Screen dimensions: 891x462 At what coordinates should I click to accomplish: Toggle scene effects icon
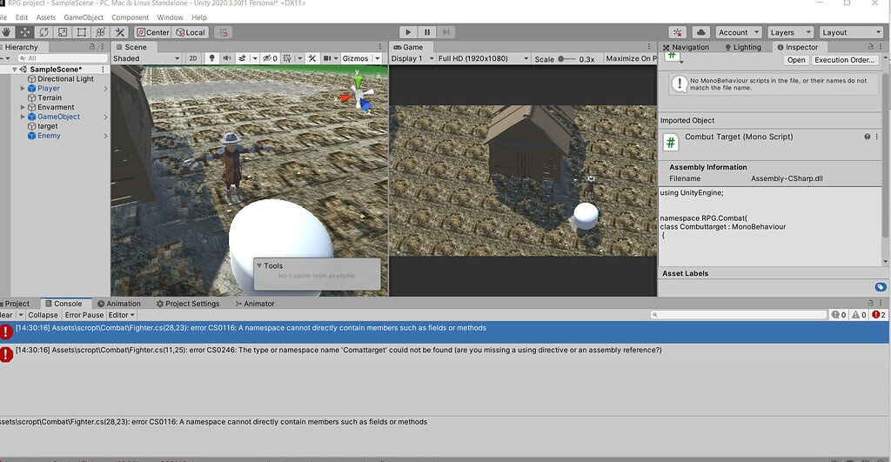click(243, 58)
